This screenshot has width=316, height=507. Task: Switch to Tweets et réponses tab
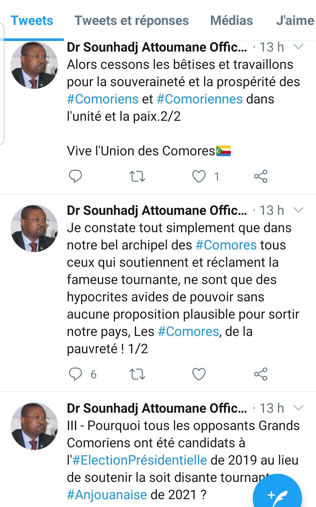click(132, 21)
